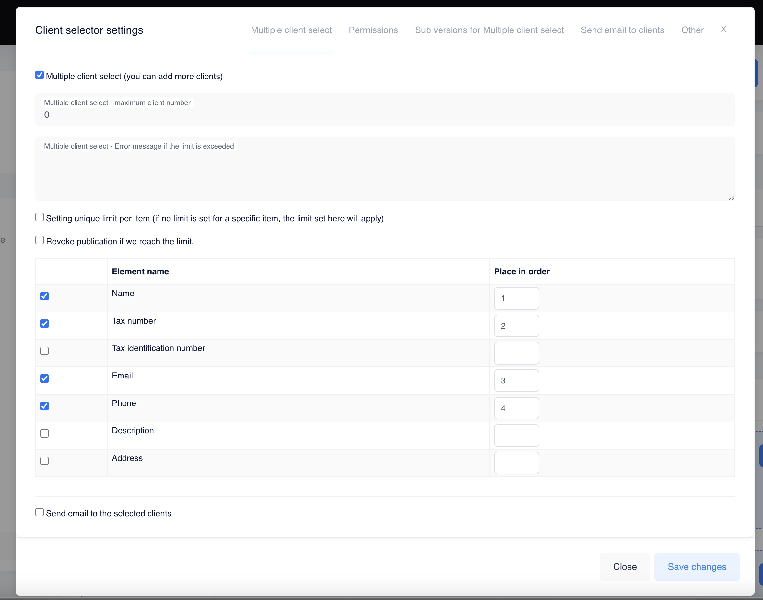
Task: Enable the Tax identification number checkbox
Action: pyautogui.click(x=45, y=351)
